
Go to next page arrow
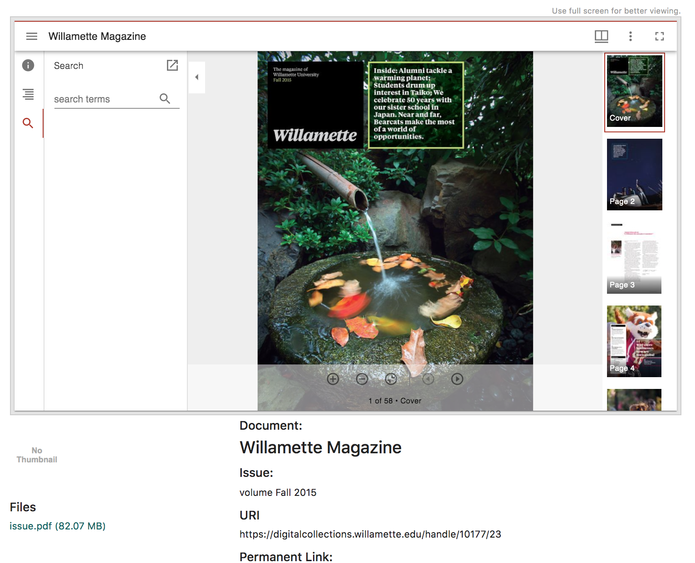pos(457,379)
